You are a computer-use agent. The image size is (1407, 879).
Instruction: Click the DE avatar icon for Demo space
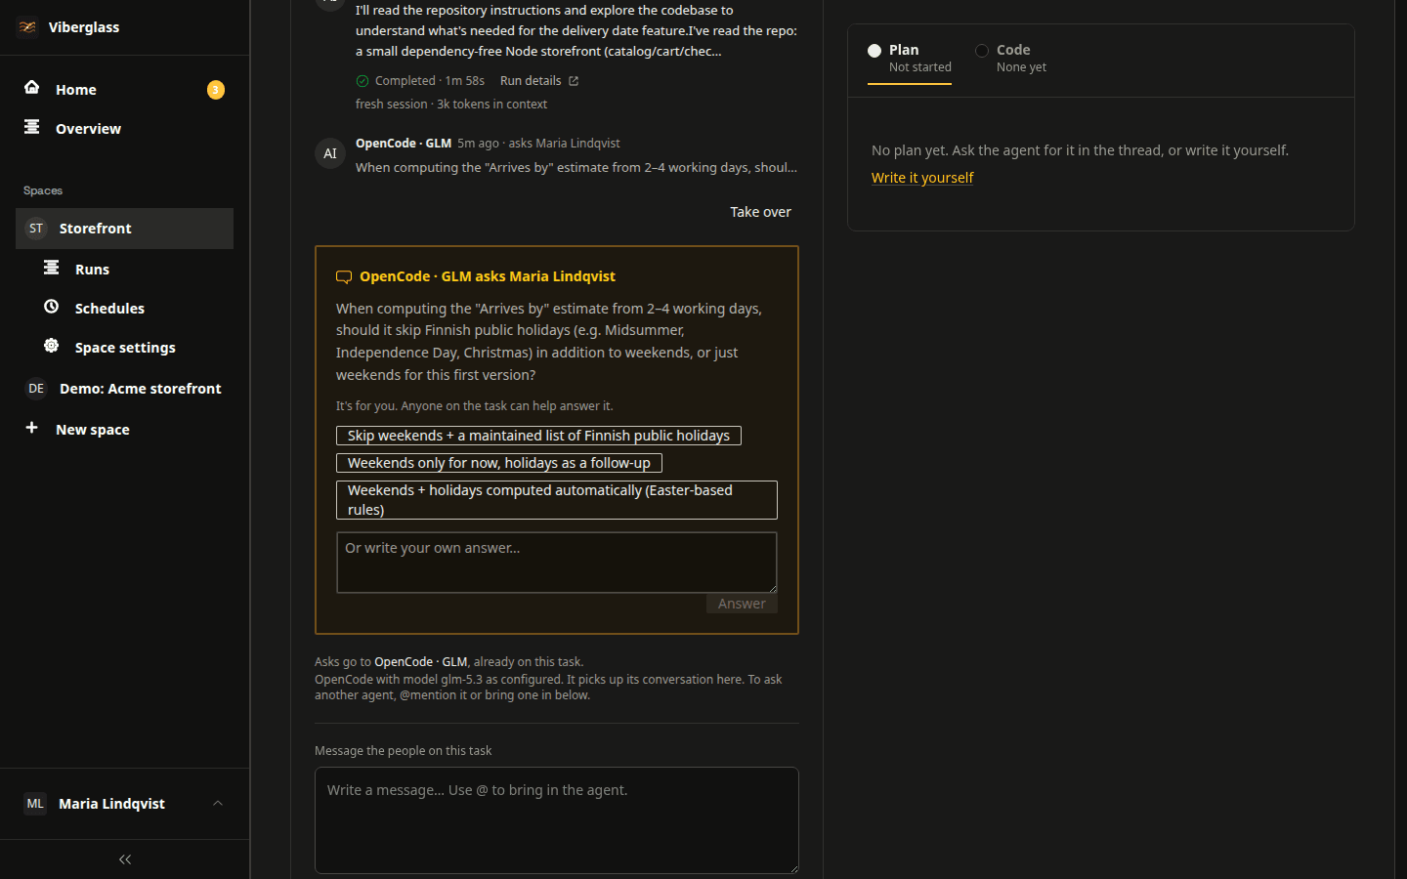click(x=36, y=389)
